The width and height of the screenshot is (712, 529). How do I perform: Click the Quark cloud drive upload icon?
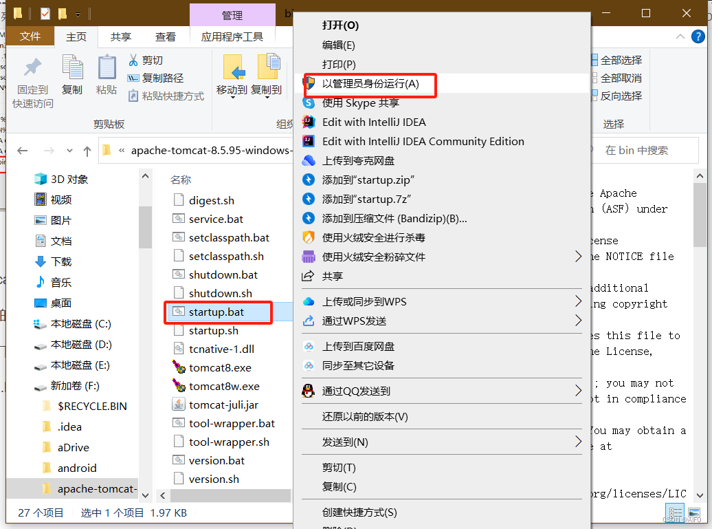coord(309,160)
